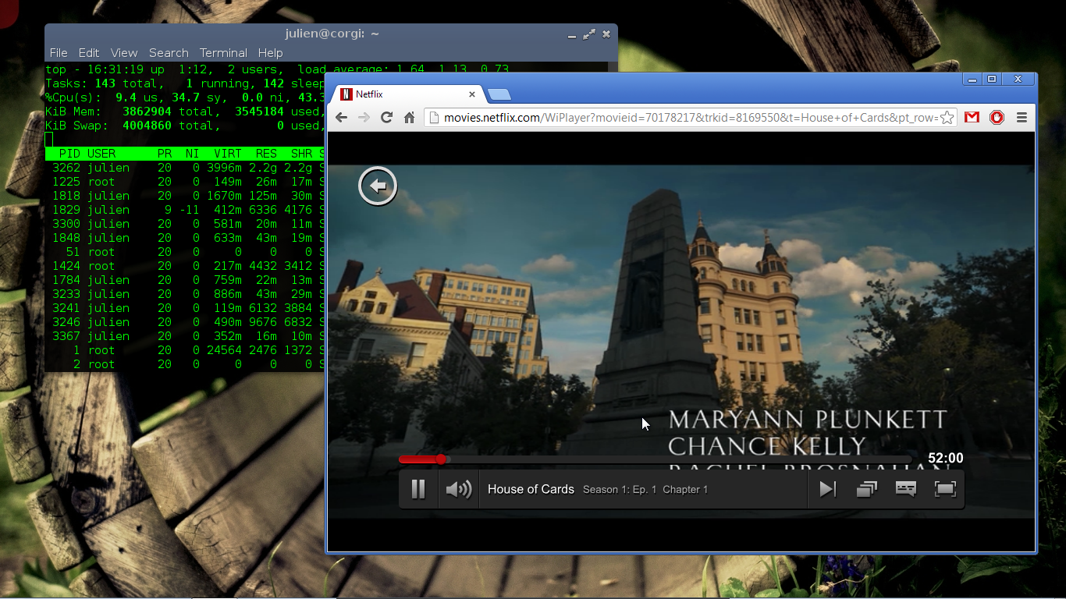Go forward a page in Chrome
This screenshot has width=1066, height=599.
(364, 117)
